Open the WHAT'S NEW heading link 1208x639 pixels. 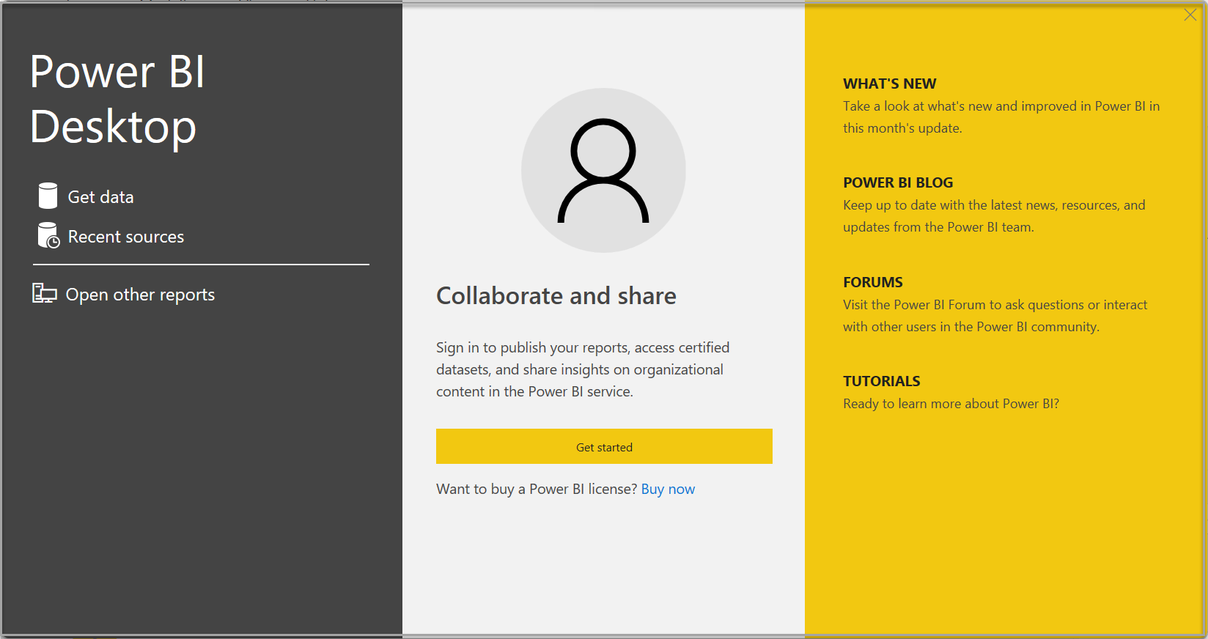(889, 84)
